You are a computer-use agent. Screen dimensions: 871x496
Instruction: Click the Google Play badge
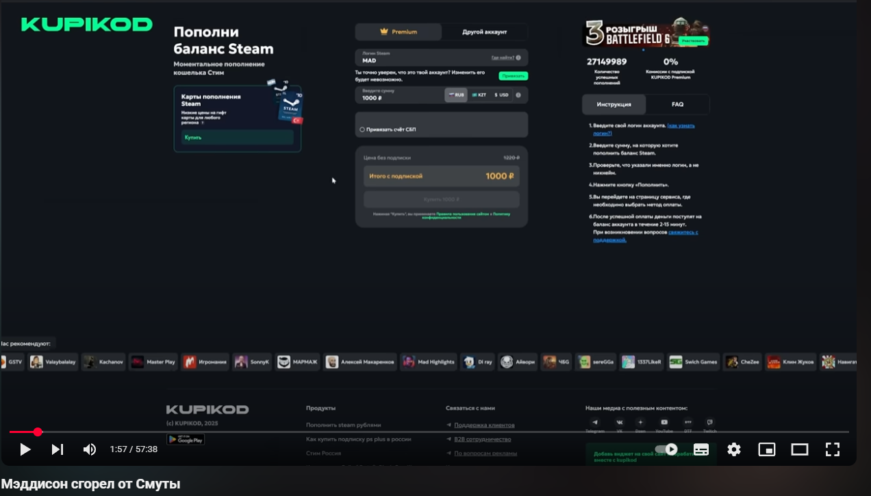click(x=186, y=439)
